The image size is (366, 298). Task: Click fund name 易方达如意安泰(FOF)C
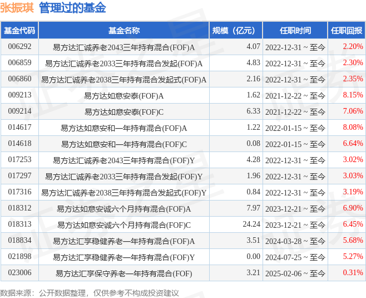123,112
